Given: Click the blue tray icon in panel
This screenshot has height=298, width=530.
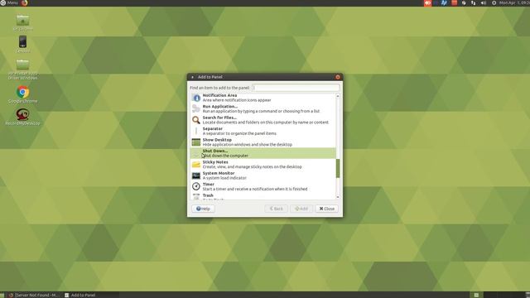Looking at the screenshot, I should point(444,2).
